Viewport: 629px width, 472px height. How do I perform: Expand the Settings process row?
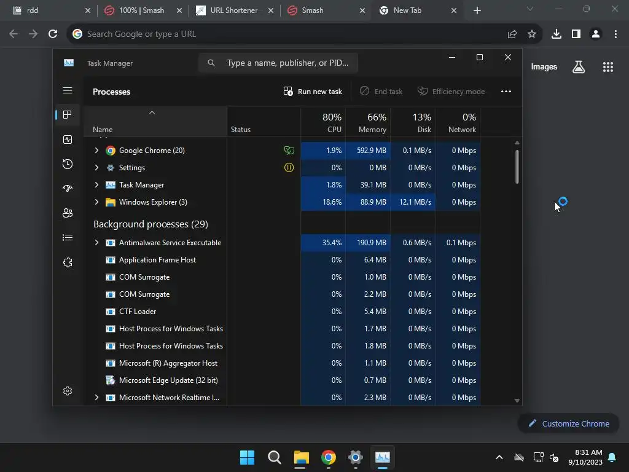coord(96,167)
